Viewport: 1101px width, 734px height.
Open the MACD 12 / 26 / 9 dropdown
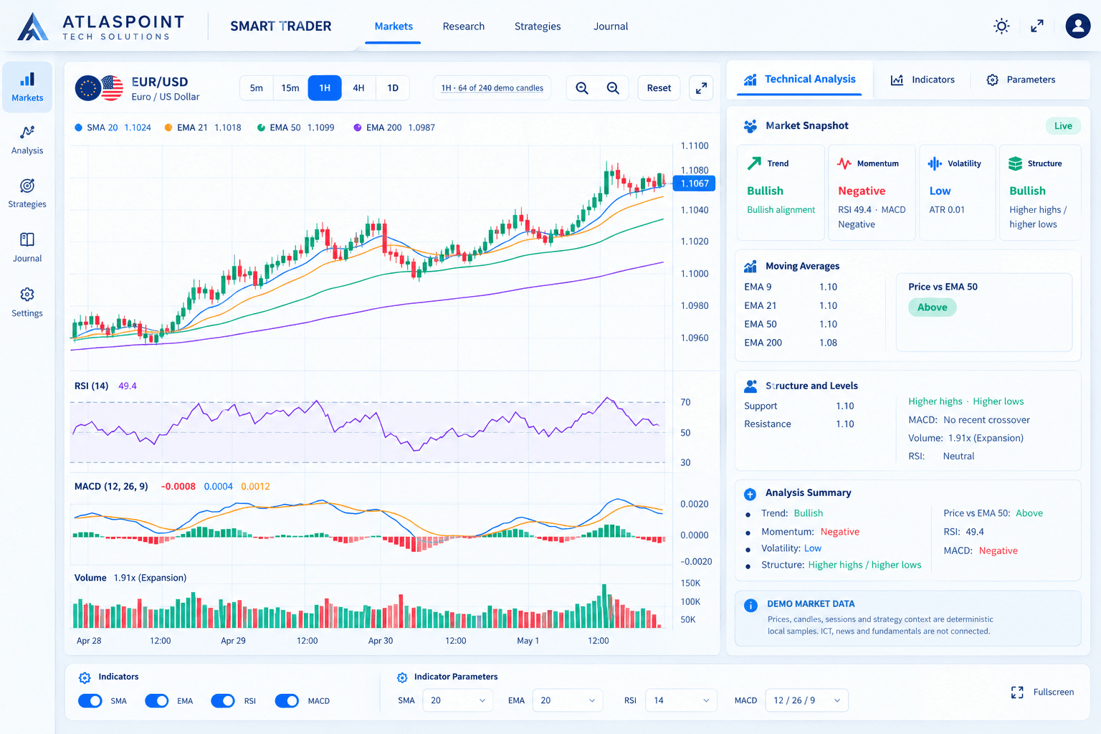[807, 700]
